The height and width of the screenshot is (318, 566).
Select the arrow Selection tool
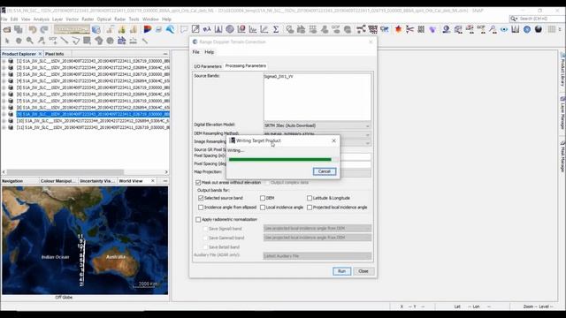pyautogui.click(x=7, y=41)
